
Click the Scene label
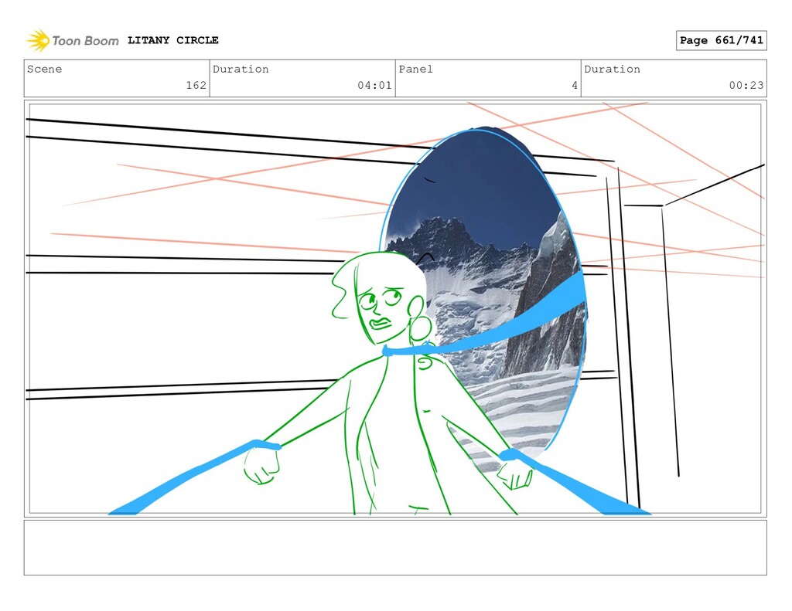coord(44,69)
